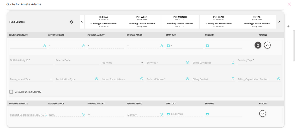
Task: Add a new fund source with plus icon
Action: 288,26
